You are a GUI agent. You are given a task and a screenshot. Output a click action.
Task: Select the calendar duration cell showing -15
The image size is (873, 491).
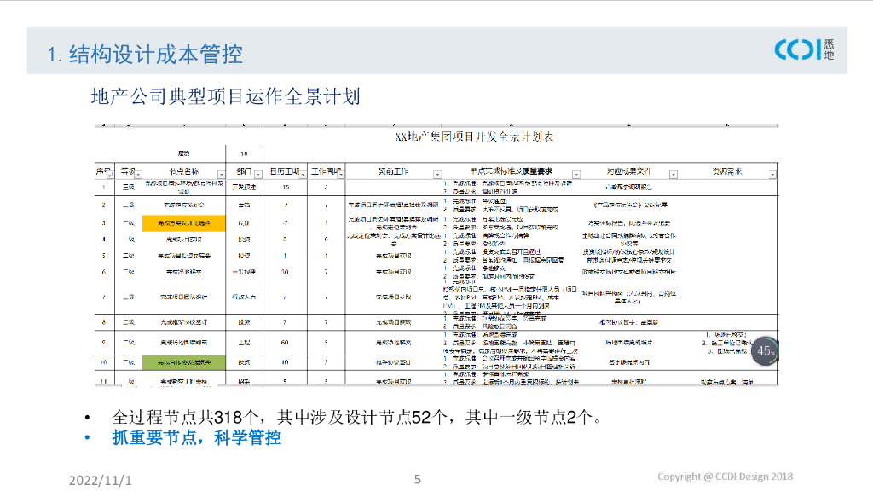pyautogui.click(x=285, y=187)
